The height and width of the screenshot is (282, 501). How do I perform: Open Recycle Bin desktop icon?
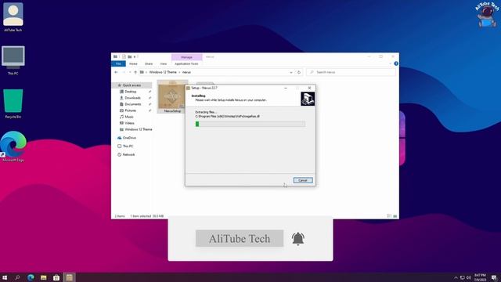pyautogui.click(x=13, y=104)
